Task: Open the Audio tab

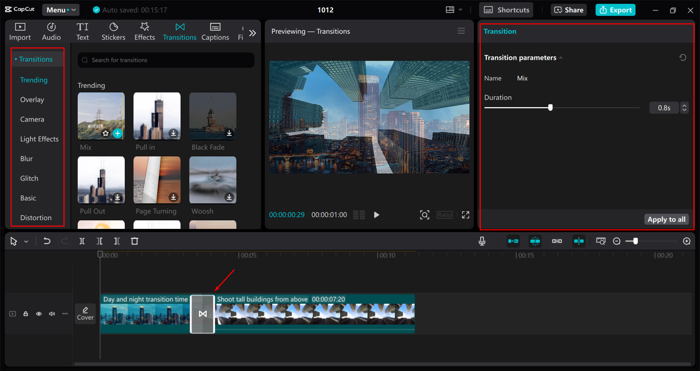Action: pyautogui.click(x=51, y=32)
